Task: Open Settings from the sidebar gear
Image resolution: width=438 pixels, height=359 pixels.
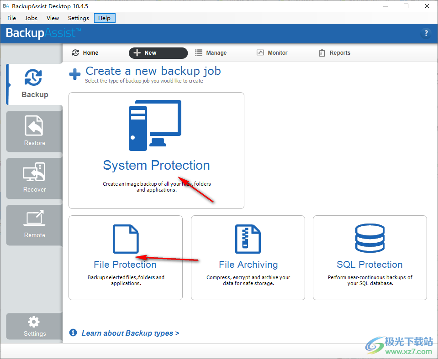Action: (34, 326)
